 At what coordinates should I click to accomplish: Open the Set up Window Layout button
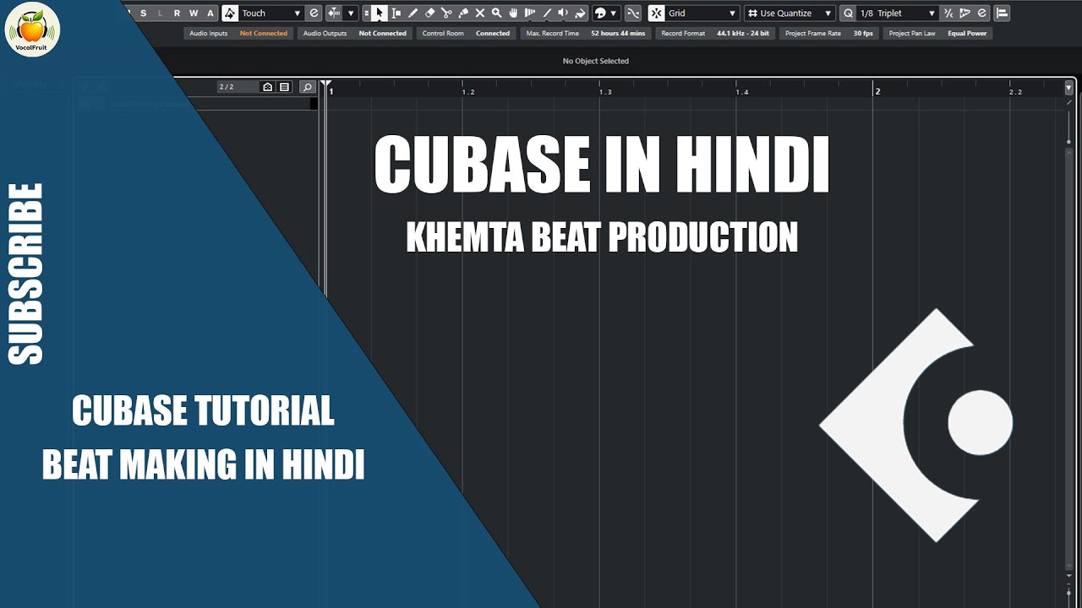[1002, 13]
